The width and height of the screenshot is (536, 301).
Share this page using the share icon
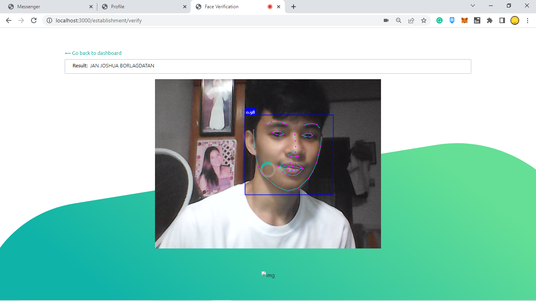[411, 20]
